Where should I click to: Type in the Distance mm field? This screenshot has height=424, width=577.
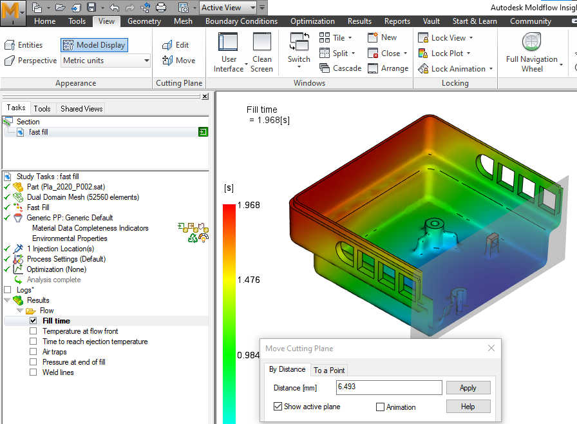click(x=388, y=387)
